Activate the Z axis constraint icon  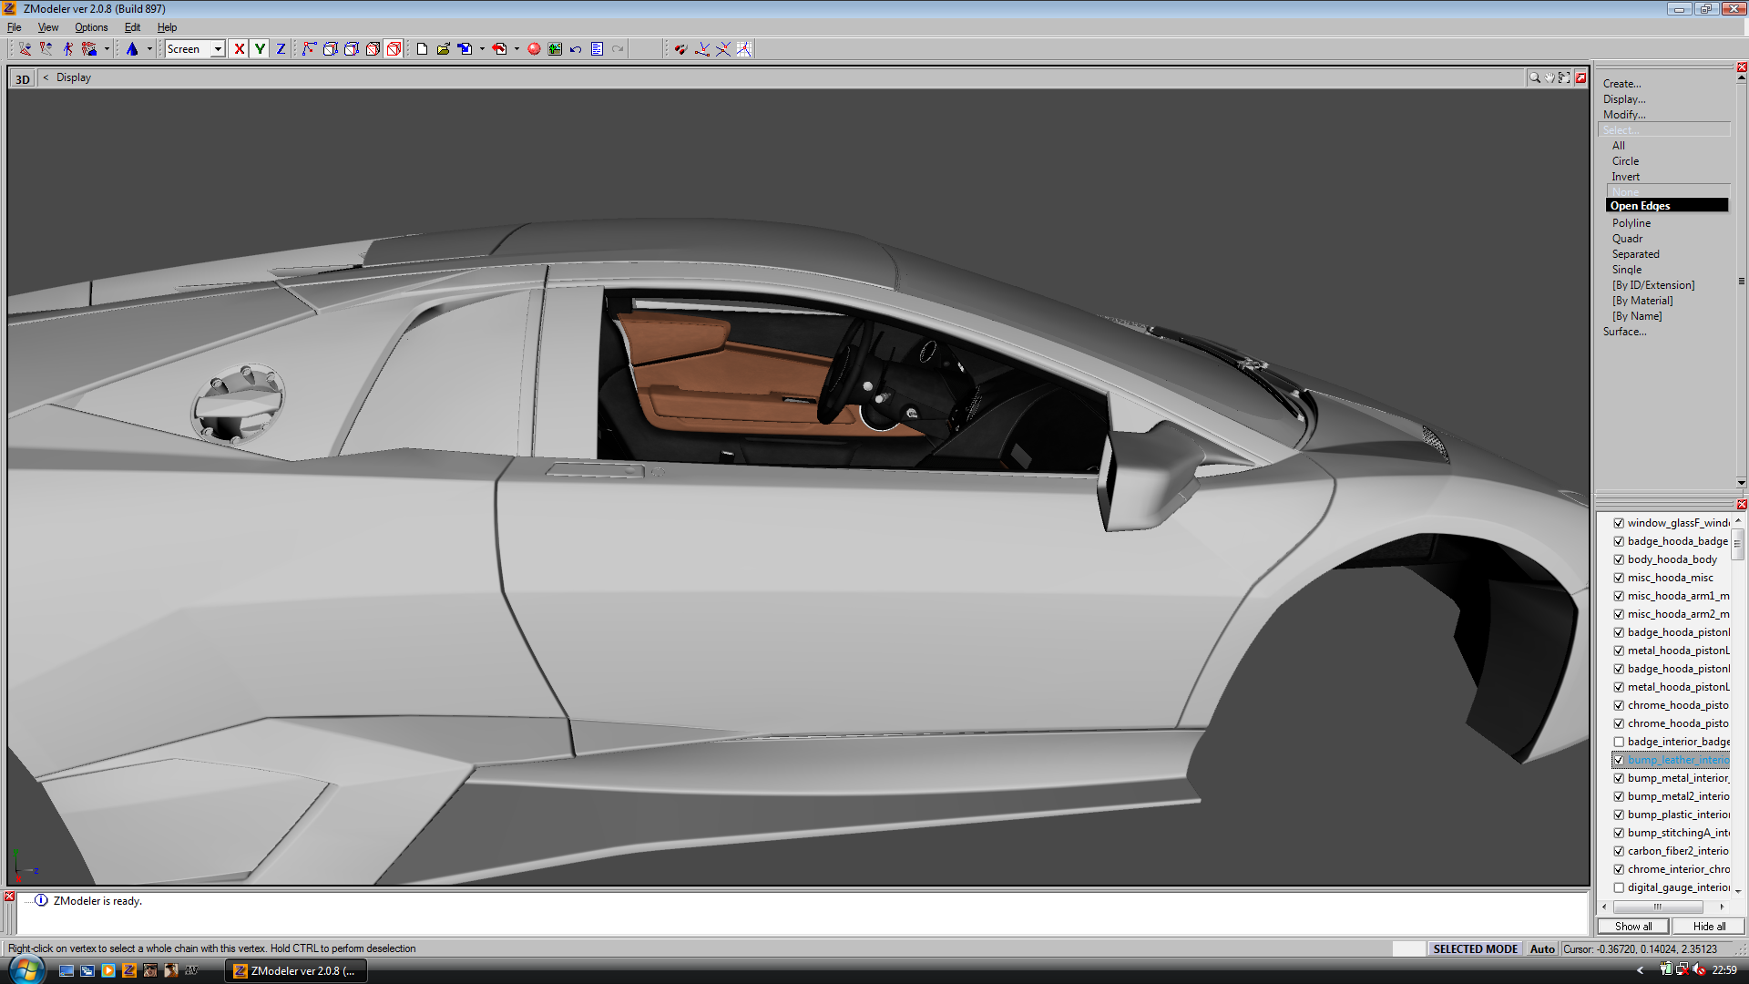[280, 48]
